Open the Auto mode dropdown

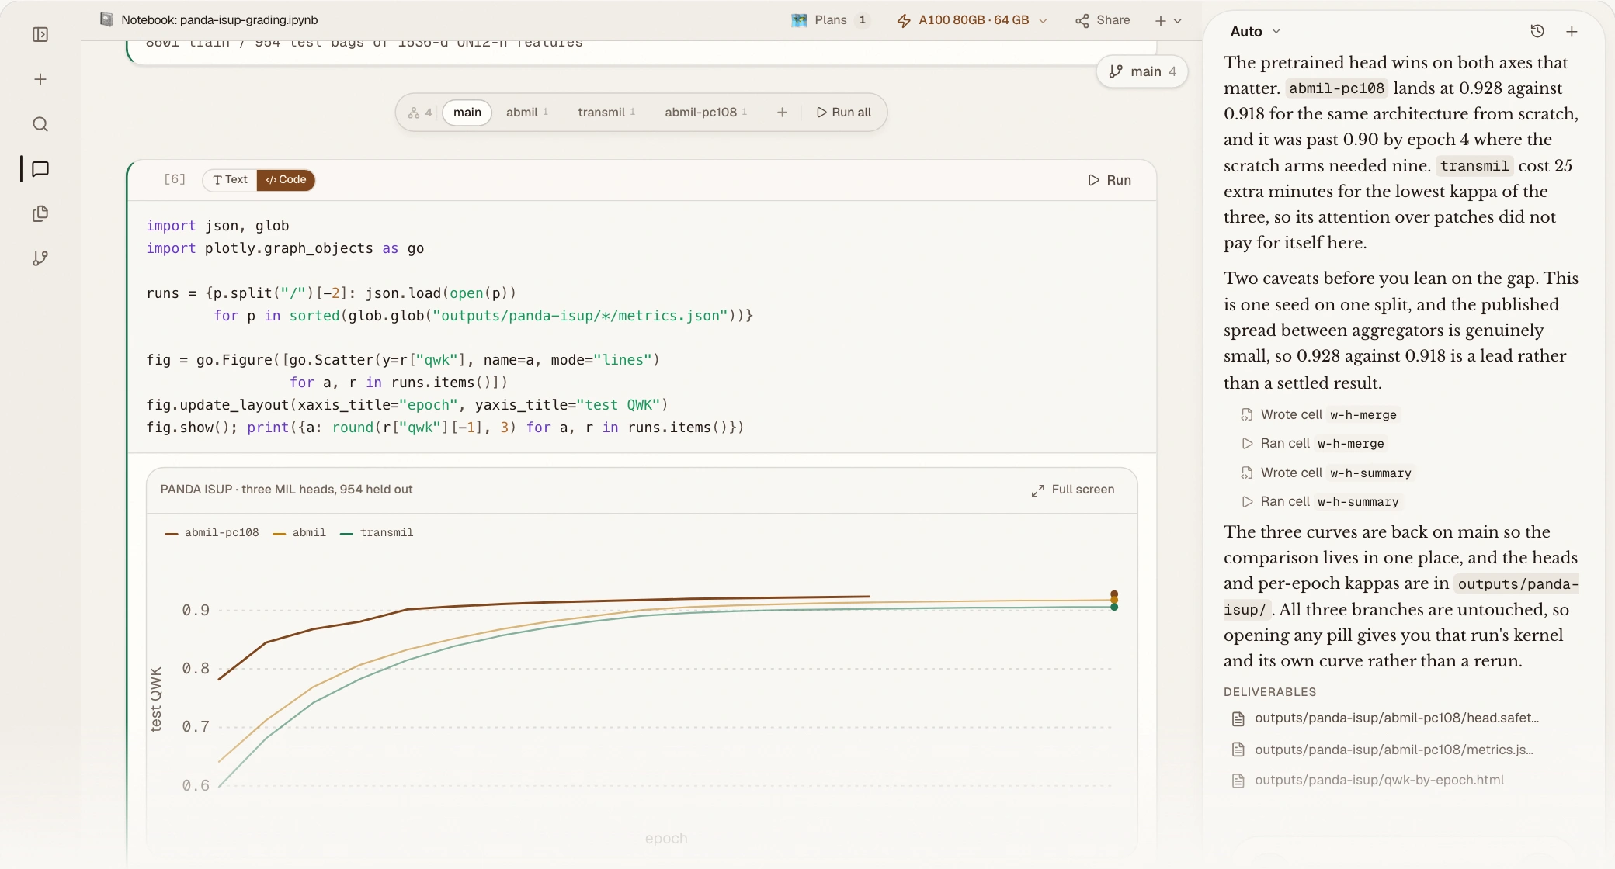coord(1256,31)
